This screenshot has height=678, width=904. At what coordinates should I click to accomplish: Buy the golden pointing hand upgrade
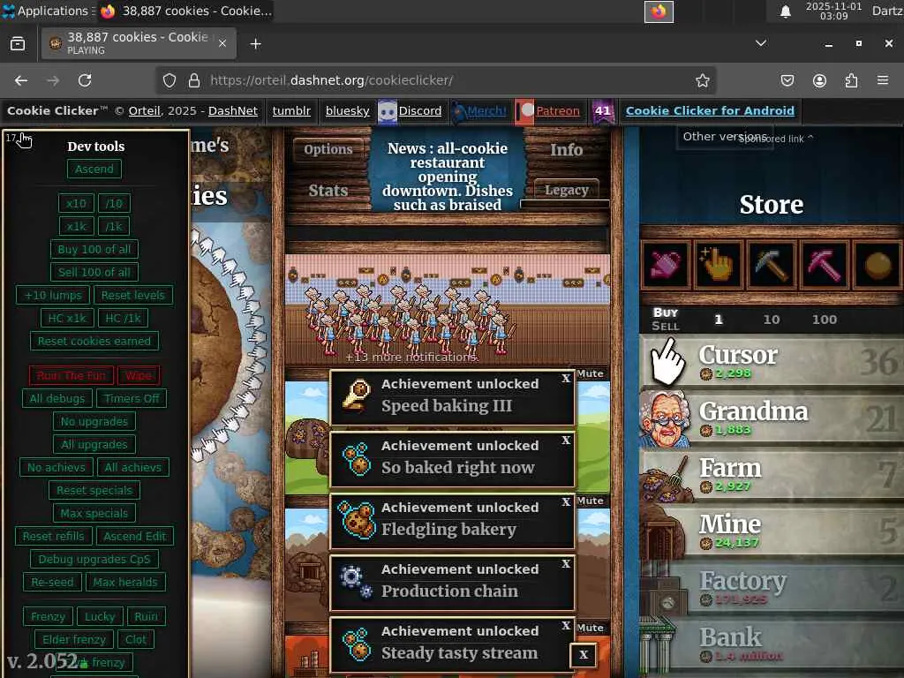(717, 265)
